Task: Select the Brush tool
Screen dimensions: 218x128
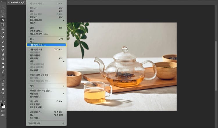Action: click(x=3, y=42)
